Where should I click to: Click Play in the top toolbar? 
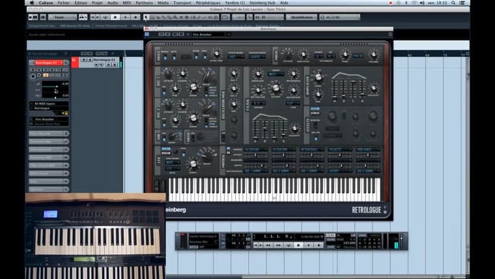125,17
